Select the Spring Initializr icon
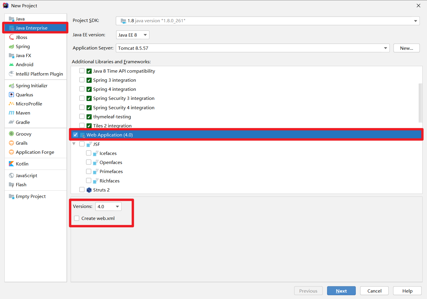Viewport: 427px width, 299px height. click(11, 86)
